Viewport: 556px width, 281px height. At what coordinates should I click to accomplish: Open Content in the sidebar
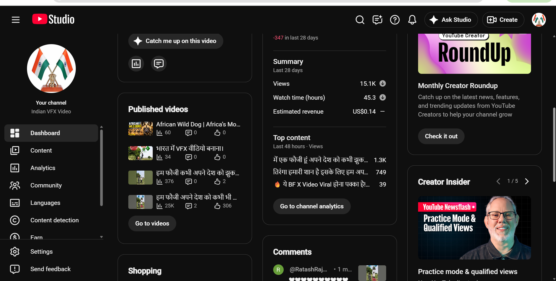51,151
